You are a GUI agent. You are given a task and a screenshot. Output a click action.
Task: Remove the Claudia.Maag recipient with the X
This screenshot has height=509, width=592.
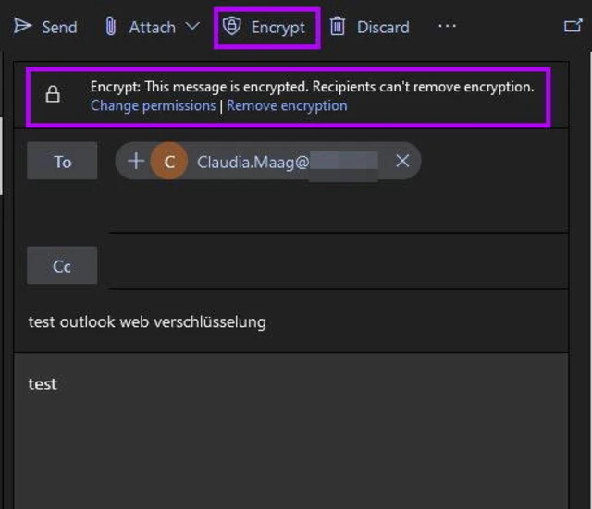pyautogui.click(x=402, y=162)
